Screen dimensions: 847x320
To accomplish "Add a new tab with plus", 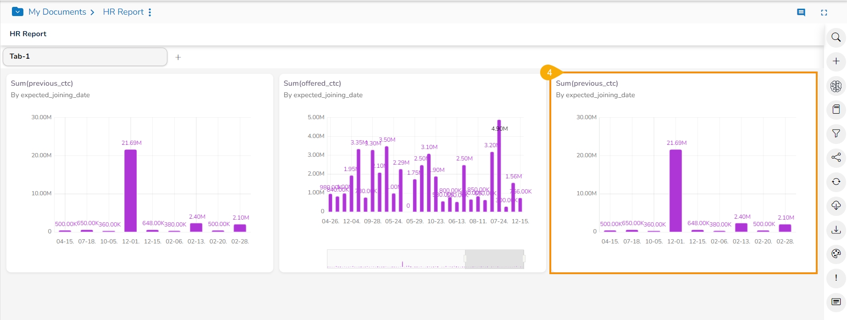I will [178, 57].
